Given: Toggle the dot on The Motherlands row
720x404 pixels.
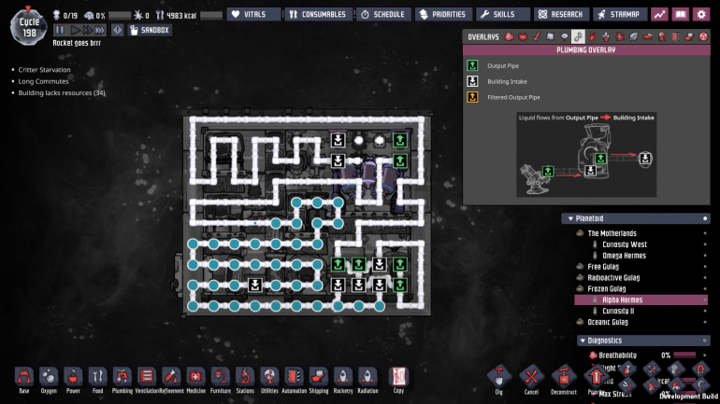Looking at the screenshot, I should [x=705, y=233].
